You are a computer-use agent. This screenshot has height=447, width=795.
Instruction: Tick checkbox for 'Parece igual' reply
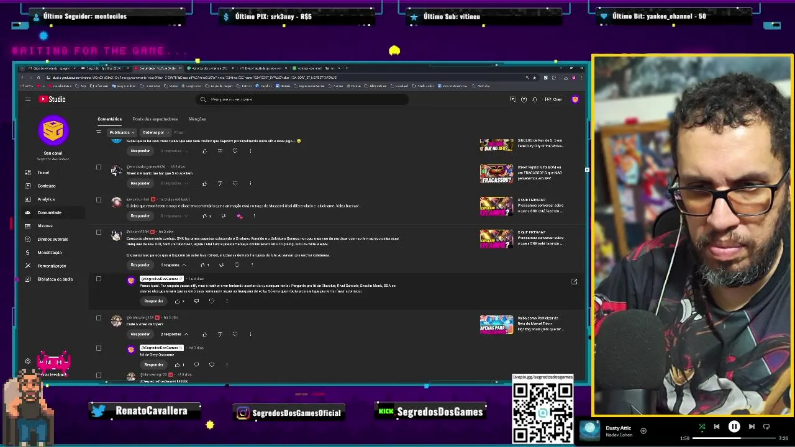click(x=99, y=279)
